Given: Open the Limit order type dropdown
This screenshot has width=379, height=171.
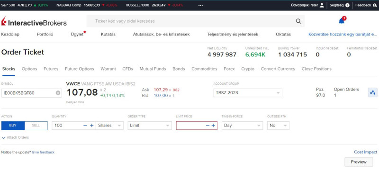Looking at the screenshot, I should pos(150,126).
